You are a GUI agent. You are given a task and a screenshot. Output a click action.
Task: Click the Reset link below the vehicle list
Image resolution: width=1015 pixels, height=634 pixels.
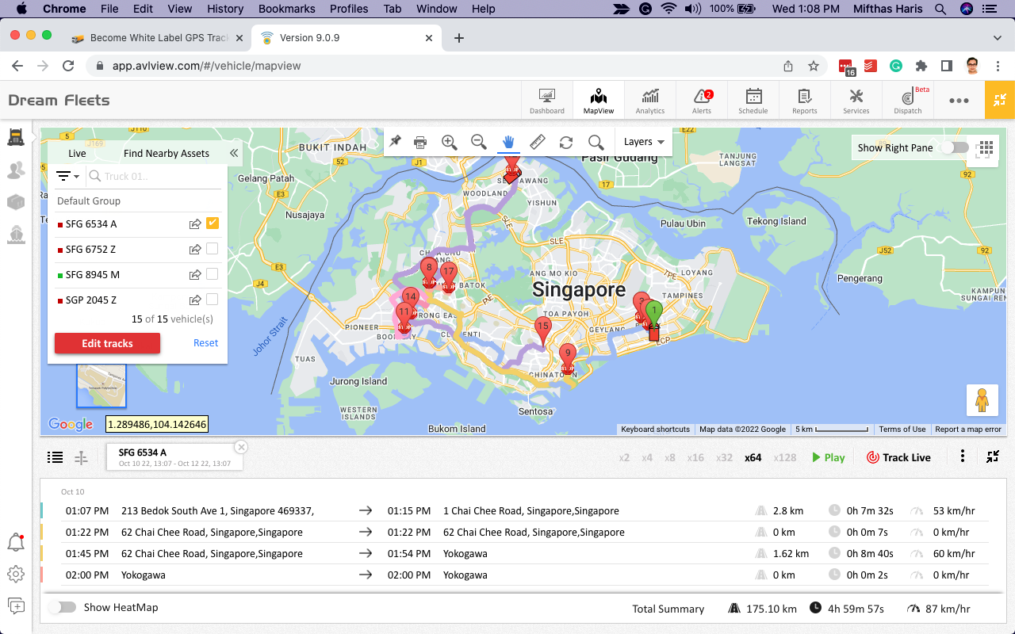pyautogui.click(x=205, y=342)
